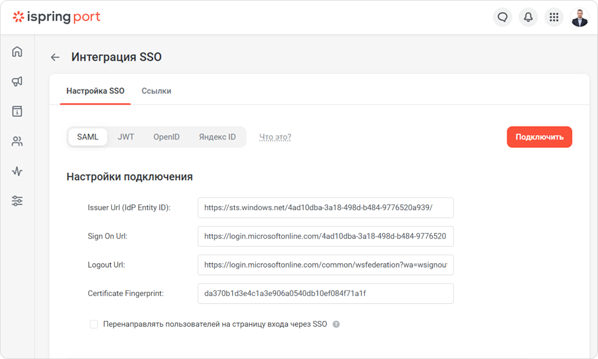Open the settings sliders sidebar icon

(17, 201)
